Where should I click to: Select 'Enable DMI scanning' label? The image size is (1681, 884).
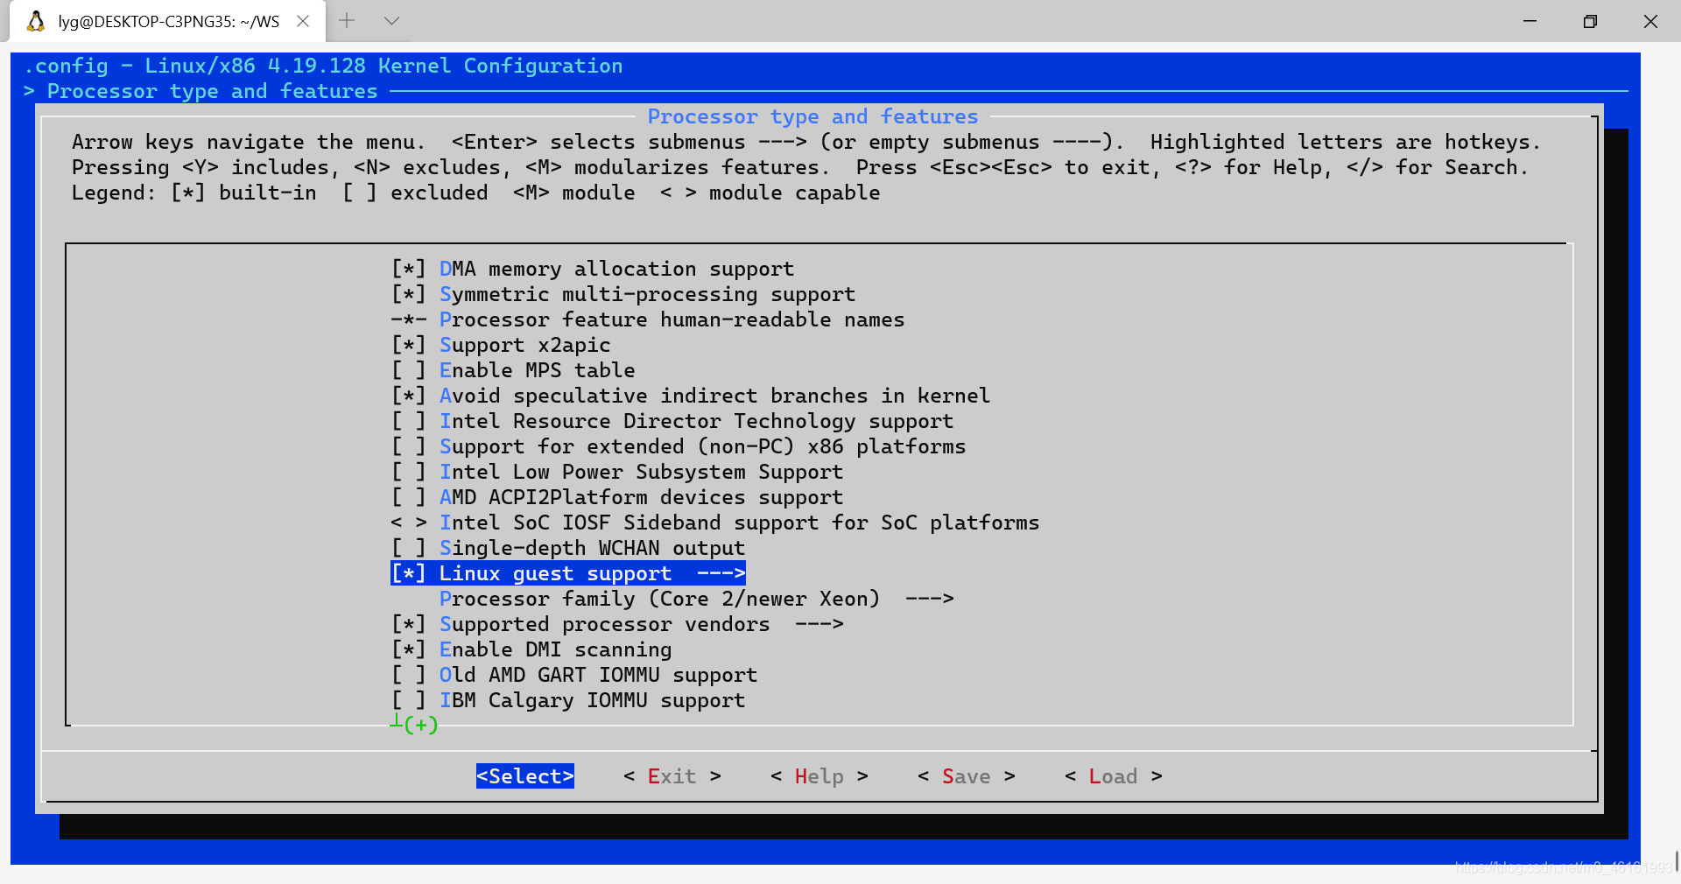point(555,649)
